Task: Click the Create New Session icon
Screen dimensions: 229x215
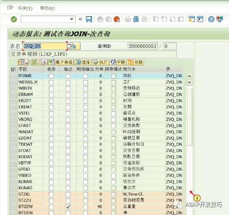Action: [x=192, y=19]
